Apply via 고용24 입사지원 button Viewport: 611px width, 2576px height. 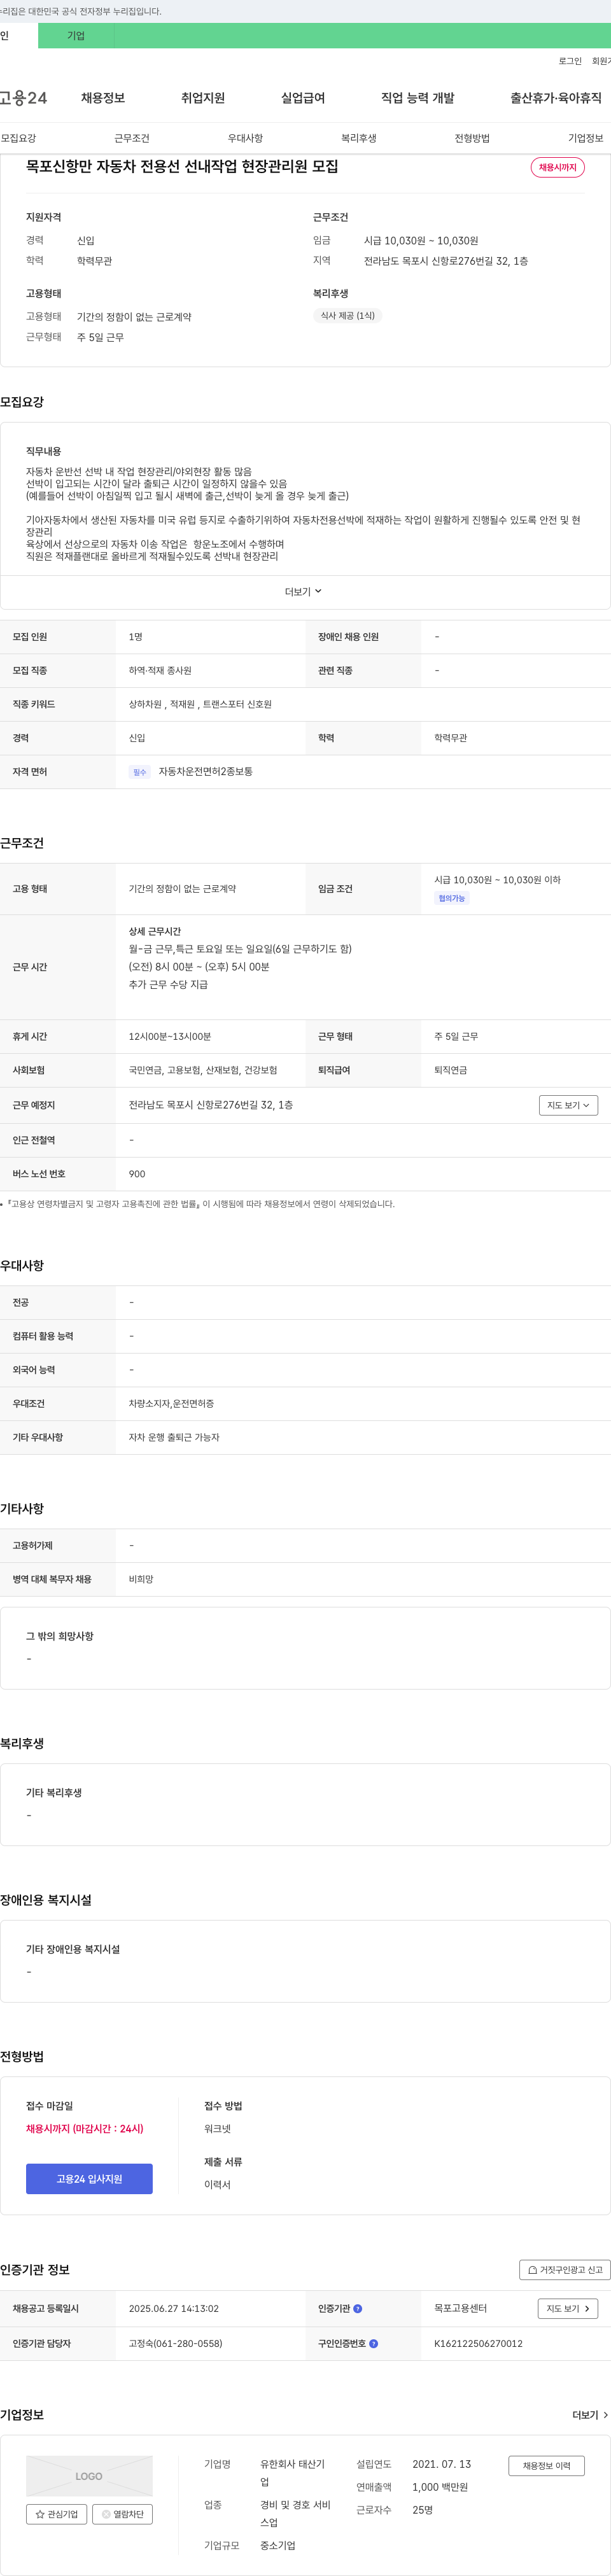pos(89,2179)
